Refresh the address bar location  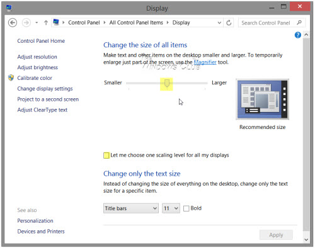point(229,23)
